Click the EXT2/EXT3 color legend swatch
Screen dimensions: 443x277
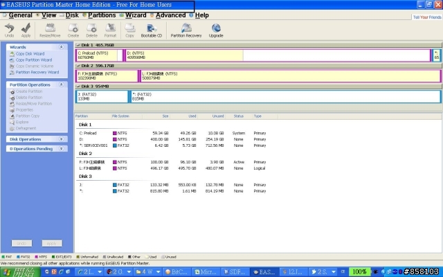coord(53,257)
